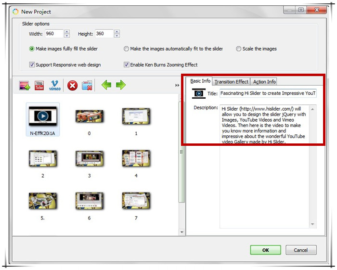
Task: Select 'Scale the images' radio button
Action: pyautogui.click(x=239, y=49)
